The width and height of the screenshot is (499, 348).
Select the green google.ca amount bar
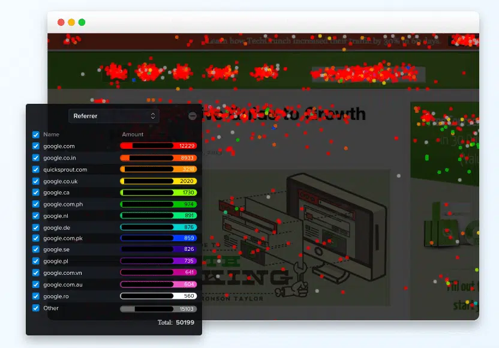(158, 193)
